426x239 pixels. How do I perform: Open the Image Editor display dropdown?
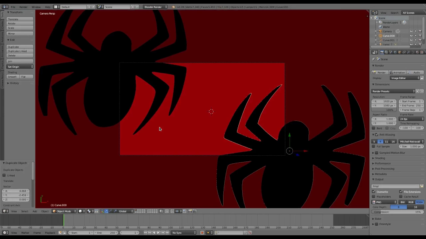click(x=405, y=78)
